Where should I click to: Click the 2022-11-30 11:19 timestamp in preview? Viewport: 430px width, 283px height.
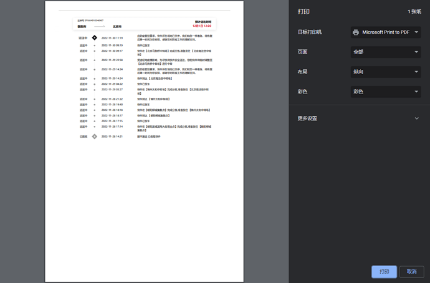(x=112, y=38)
